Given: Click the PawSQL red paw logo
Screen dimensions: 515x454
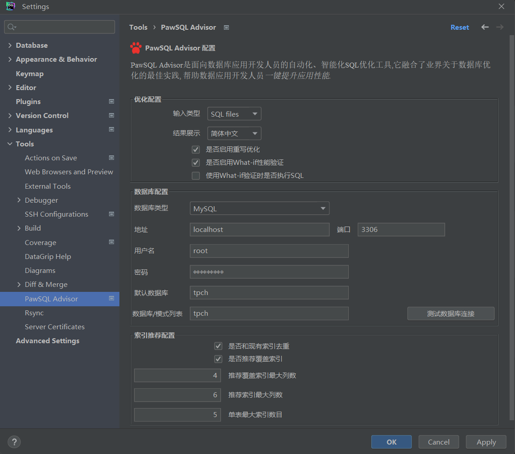Looking at the screenshot, I should click(x=136, y=48).
